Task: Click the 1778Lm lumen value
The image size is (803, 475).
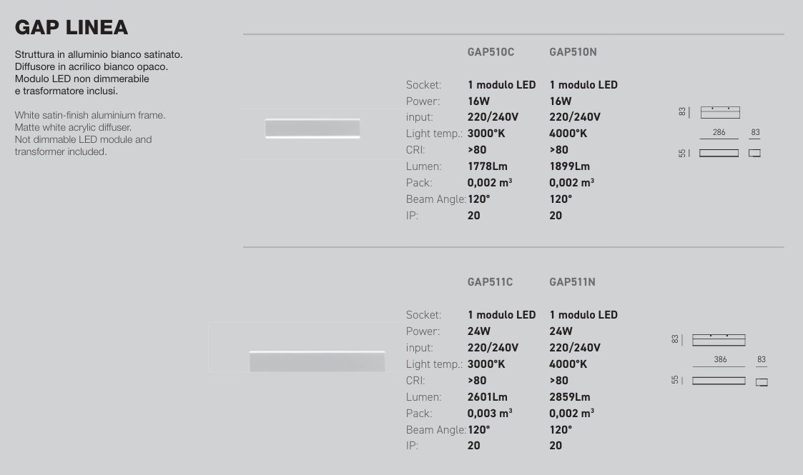Action: pos(487,166)
